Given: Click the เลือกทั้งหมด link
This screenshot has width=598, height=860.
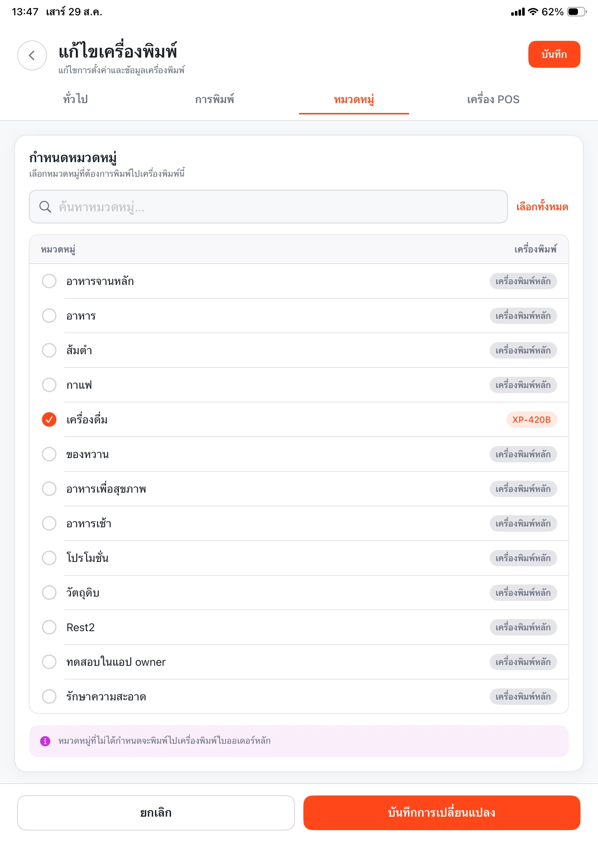Looking at the screenshot, I should [x=542, y=207].
